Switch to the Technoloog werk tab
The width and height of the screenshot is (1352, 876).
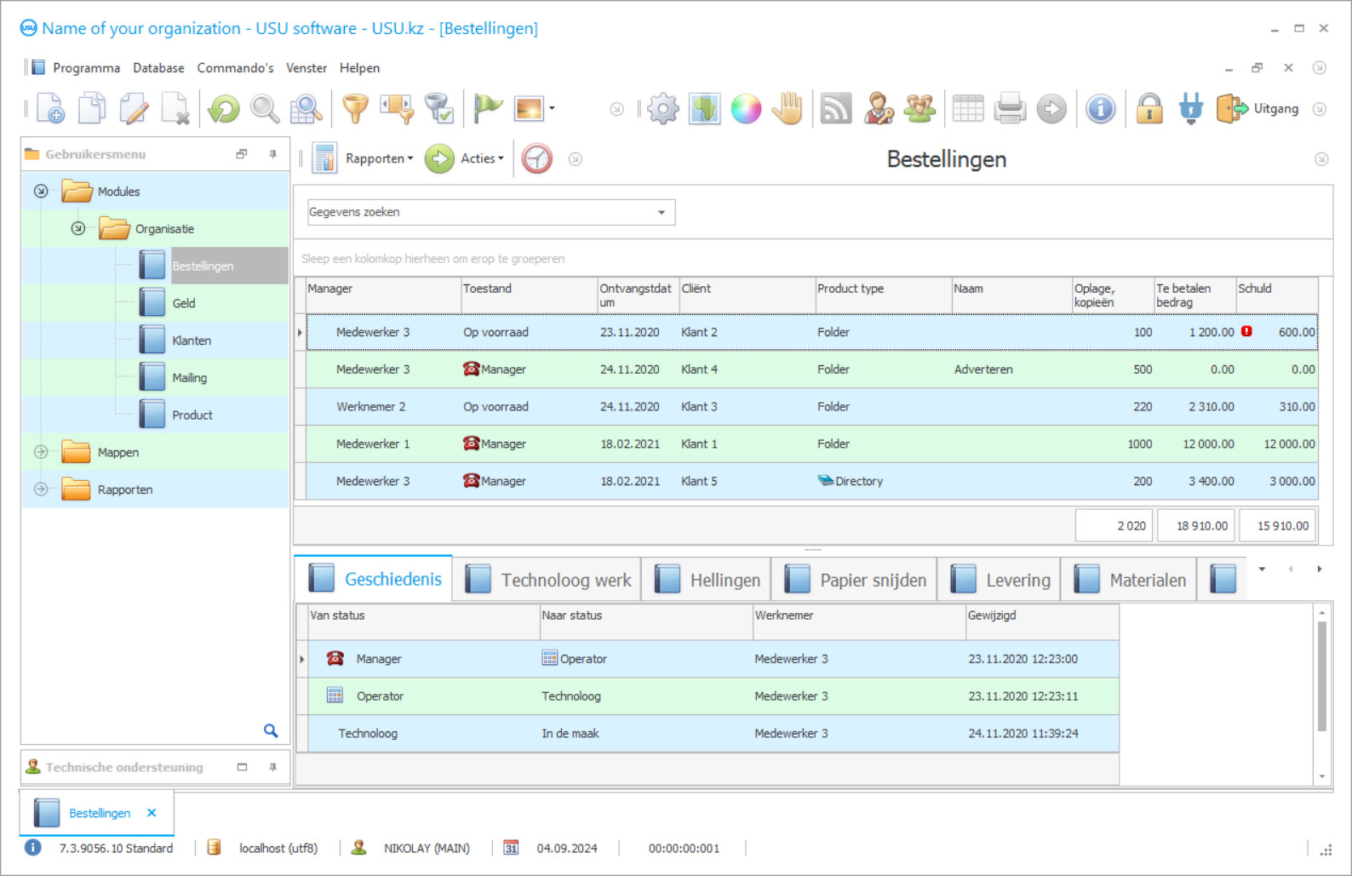coord(547,580)
